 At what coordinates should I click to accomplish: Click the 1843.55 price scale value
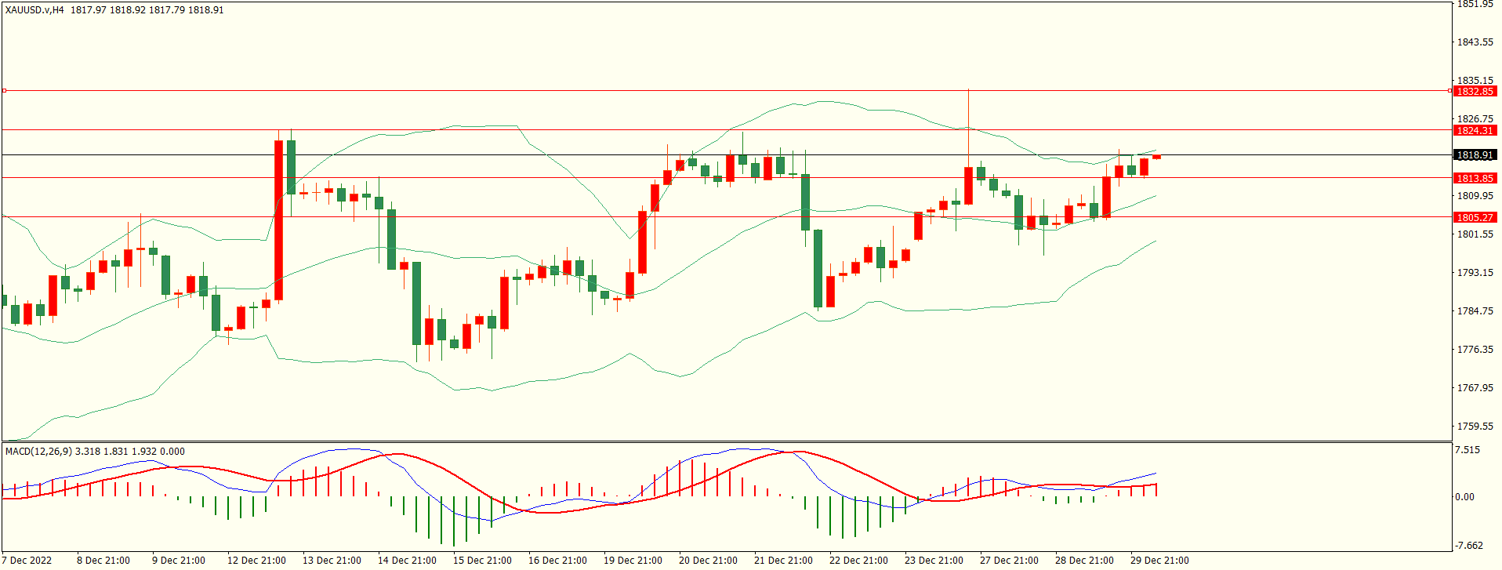[1475, 42]
